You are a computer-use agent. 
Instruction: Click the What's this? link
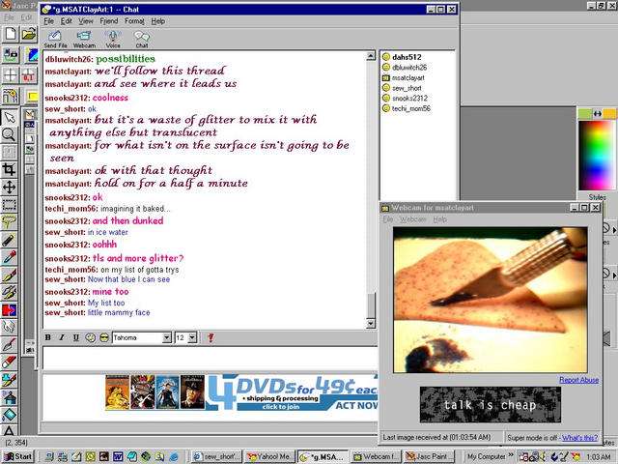pyautogui.click(x=579, y=438)
